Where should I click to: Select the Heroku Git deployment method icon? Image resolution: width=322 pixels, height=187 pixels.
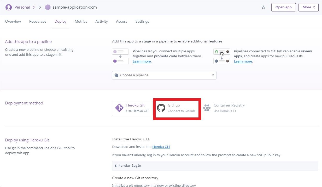(119, 108)
